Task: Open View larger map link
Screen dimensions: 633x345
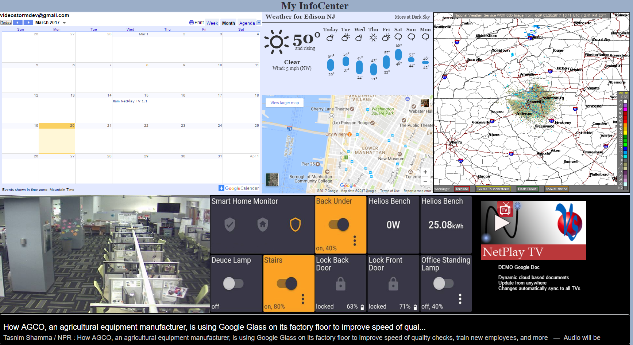Action: coord(285,103)
